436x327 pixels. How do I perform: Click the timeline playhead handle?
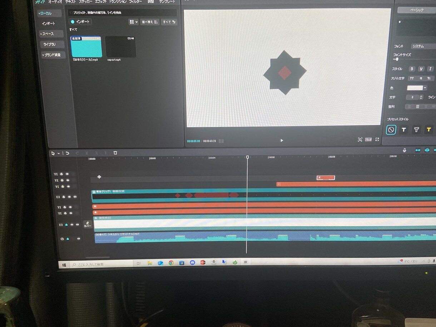pyautogui.click(x=247, y=157)
